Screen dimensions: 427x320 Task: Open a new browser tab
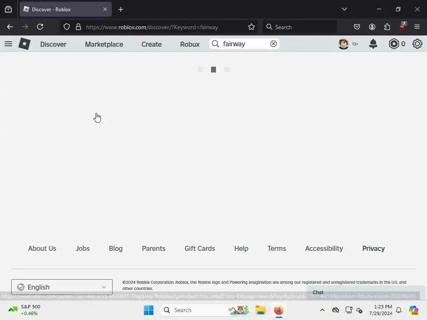(121, 10)
